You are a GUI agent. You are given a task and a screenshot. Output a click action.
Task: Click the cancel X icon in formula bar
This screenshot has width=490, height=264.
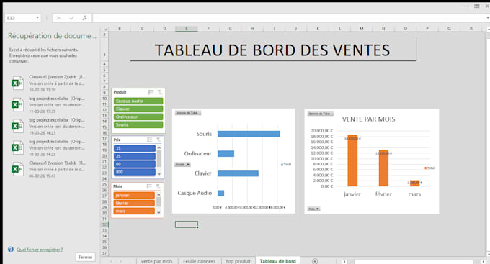coord(58,18)
